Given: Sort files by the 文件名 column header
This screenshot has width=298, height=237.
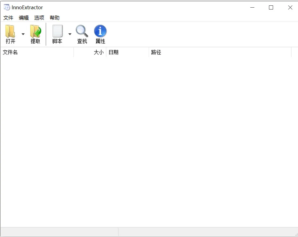Looking at the screenshot, I should click(10, 52).
